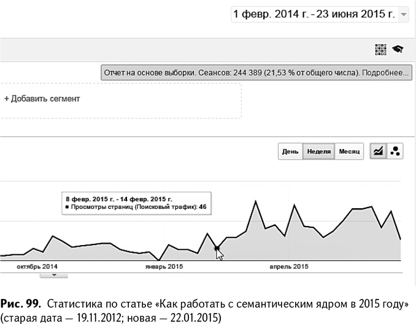This screenshot has width=416, height=324.
Task: Click the + Добавить сегмент box
Action: (x=42, y=98)
